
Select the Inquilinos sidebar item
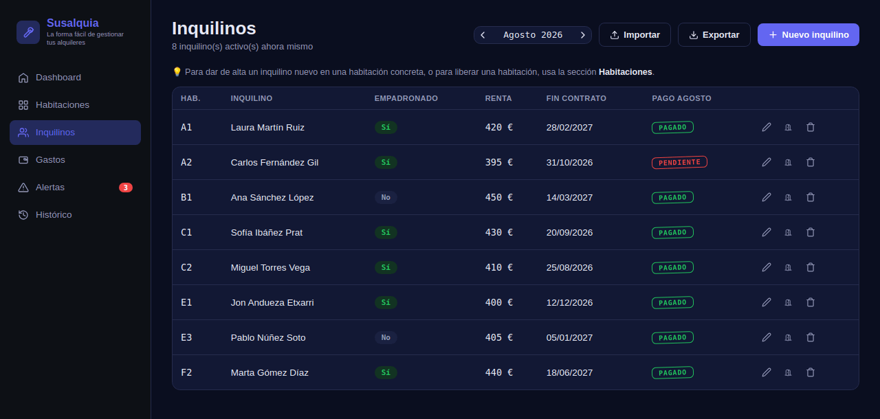coord(75,133)
